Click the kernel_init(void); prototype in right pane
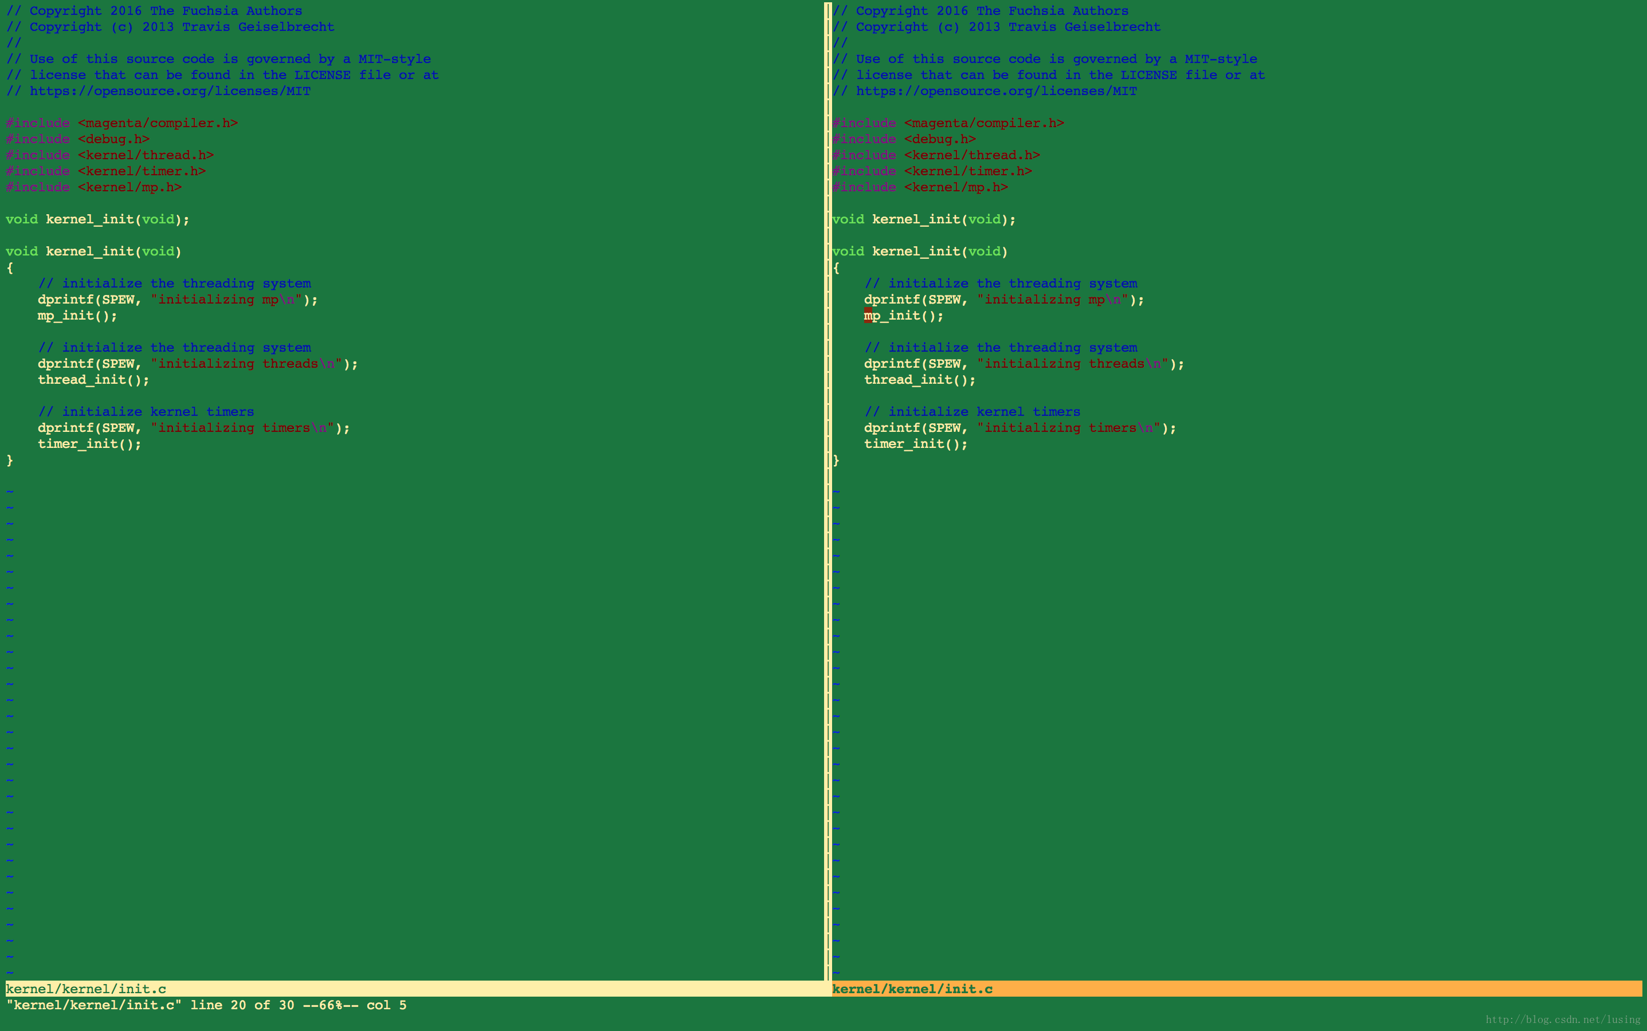Screen dimensions: 1647x1031 [x=924, y=219]
